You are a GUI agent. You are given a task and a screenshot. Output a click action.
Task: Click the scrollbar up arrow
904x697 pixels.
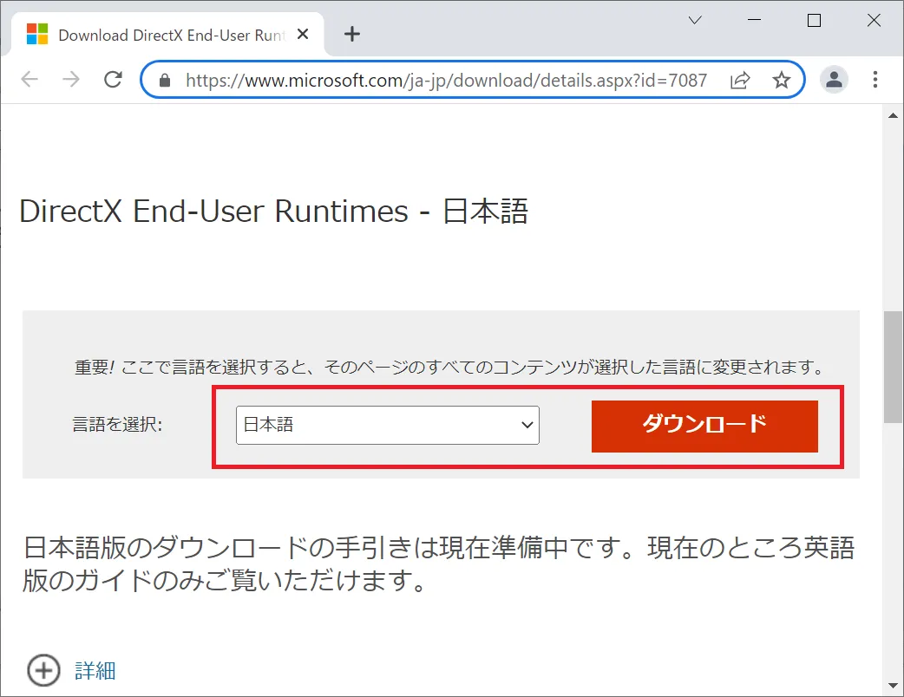(x=893, y=115)
